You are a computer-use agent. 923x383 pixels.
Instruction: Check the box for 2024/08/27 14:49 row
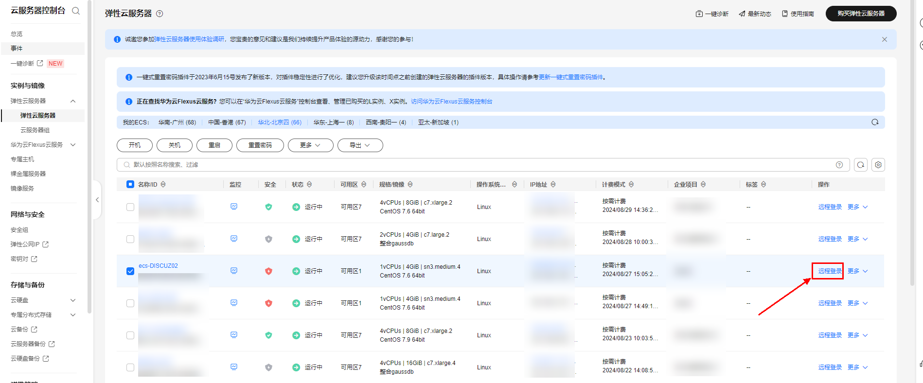(x=130, y=303)
